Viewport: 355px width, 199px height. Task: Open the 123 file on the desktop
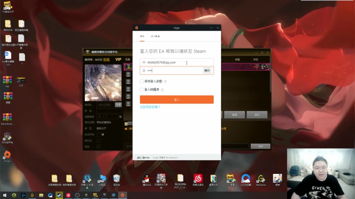21,82
